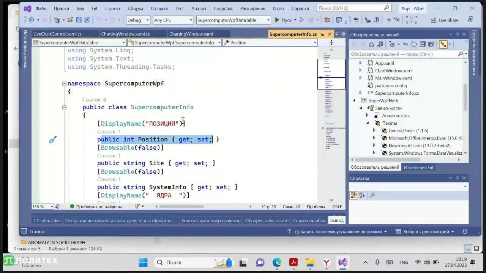
Task: Click the new project toolbar icon
Action: pos(57,20)
